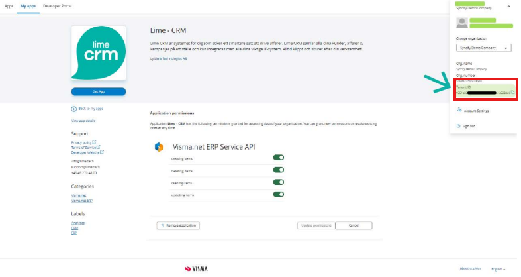The image size is (521, 277).
Task: Open the Analytics label link
Action: click(x=77, y=223)
